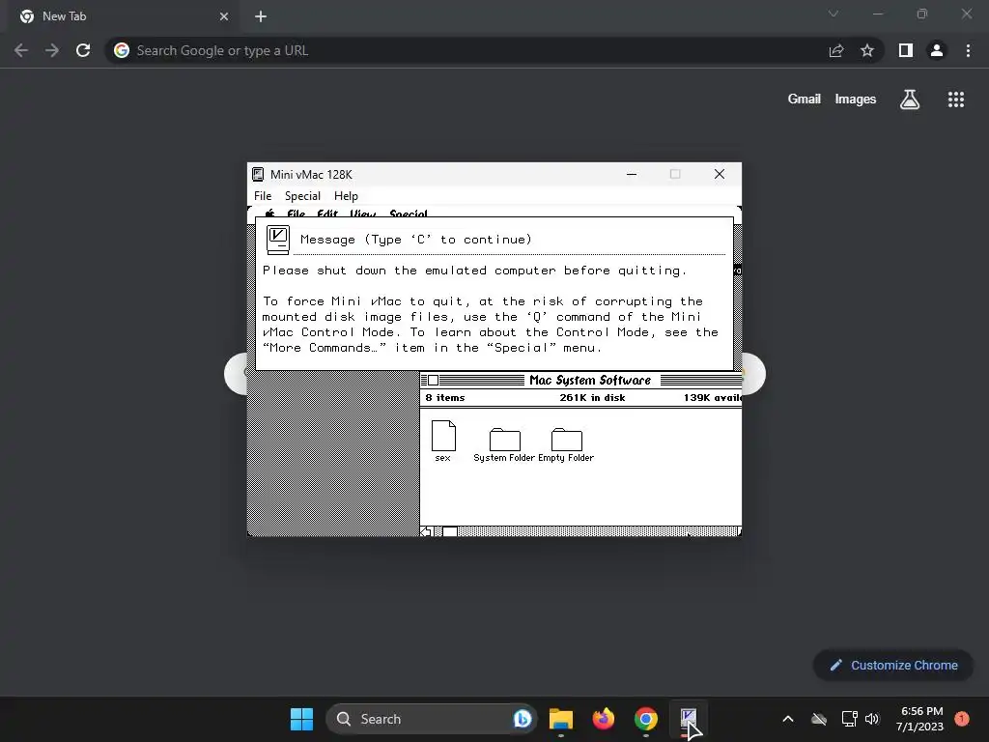
Task: Show hidden system tray icons
Action: point(788,719)
